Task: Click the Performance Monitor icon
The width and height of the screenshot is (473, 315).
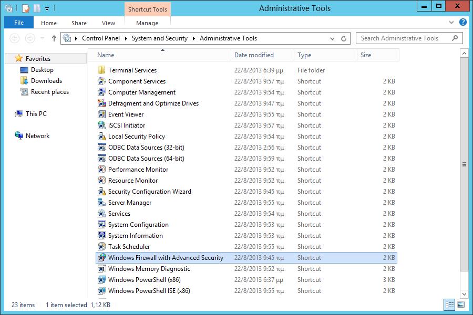Action: [101, 170]
